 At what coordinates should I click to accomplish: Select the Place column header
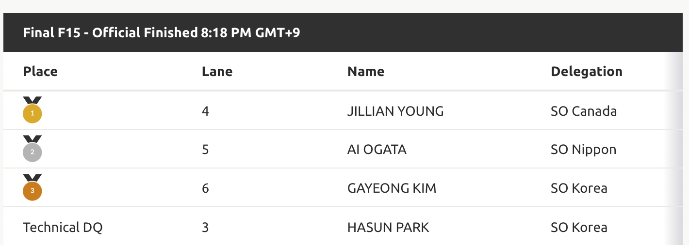coord(40,72)
